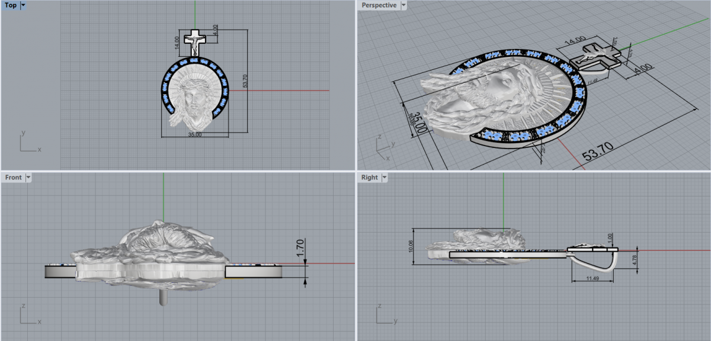Open the Top viewport dropdown arrow
711x341 pixels.
[x=23, y=5]
